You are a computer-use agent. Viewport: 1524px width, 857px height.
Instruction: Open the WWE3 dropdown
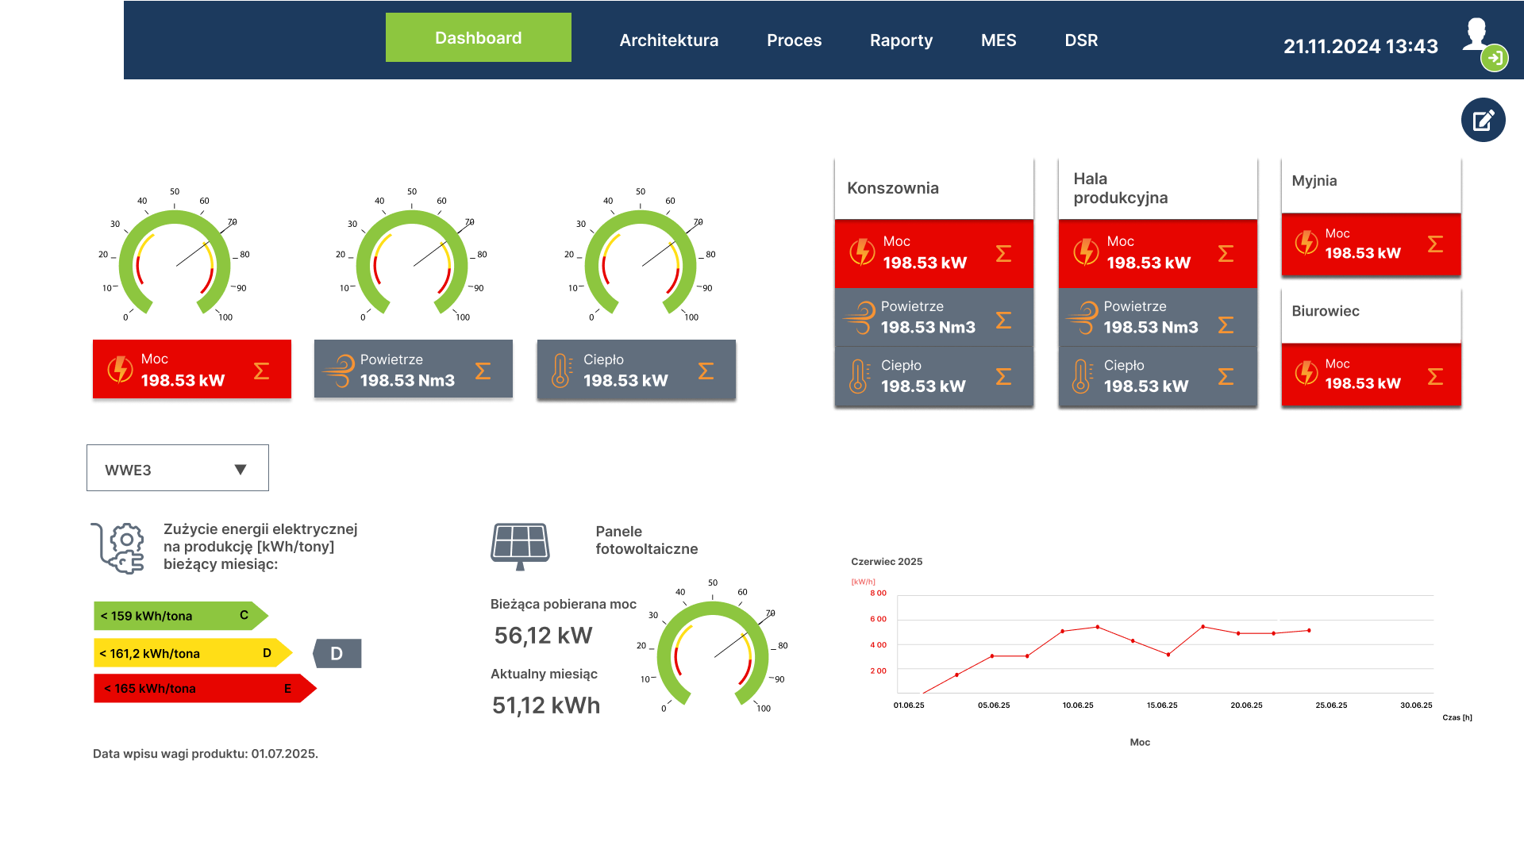[x=178, y=468]
